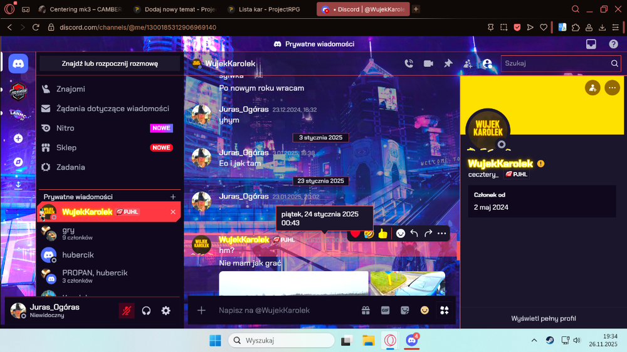Open hubercik direct message
This screenshot has height=352, width=627.
108,255
